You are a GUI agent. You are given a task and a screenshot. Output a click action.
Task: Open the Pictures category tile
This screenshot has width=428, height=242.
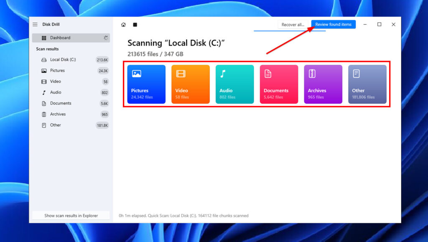pyautogui.click(x=146, y=84)
